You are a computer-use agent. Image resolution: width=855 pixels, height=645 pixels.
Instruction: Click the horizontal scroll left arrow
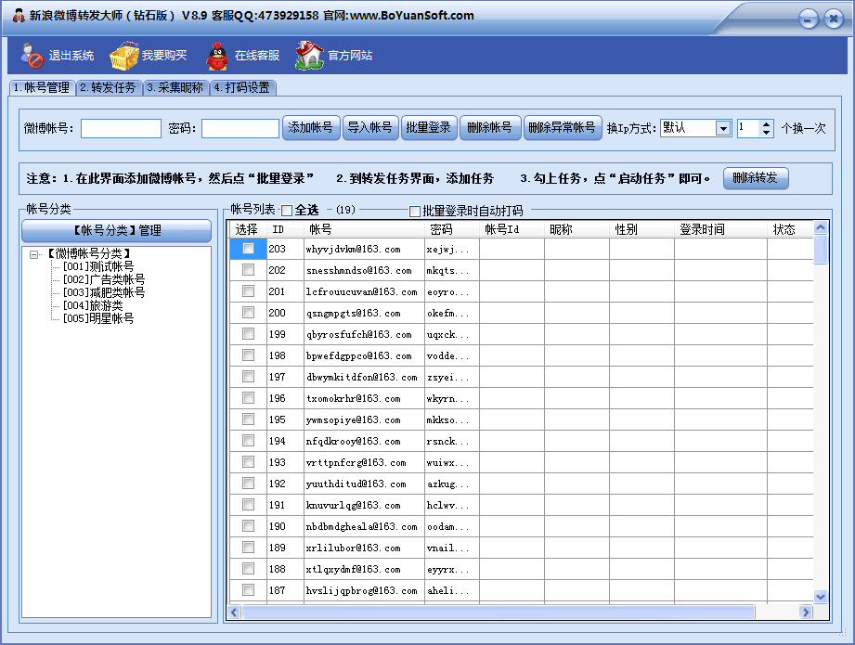click(235, 613)
